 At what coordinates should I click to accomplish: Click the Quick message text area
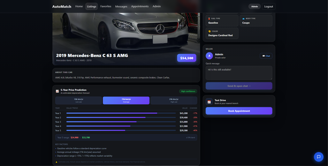pyautogui.click(x=239, y=73)
